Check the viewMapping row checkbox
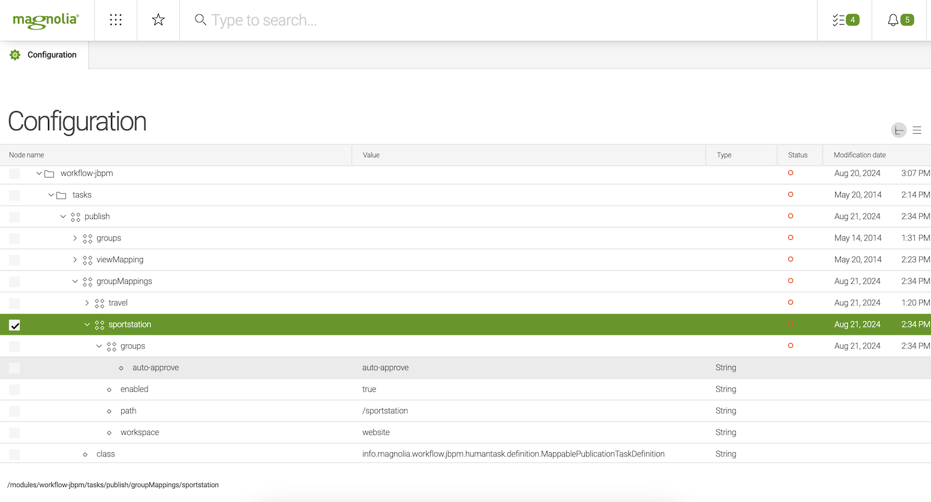This screenshot has height=502, width=931. (14, 260)
